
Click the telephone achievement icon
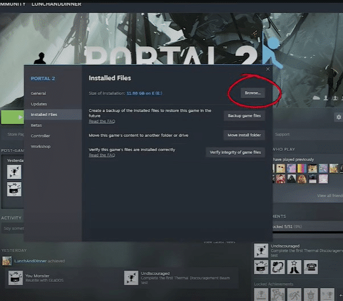tap(311, 267)
